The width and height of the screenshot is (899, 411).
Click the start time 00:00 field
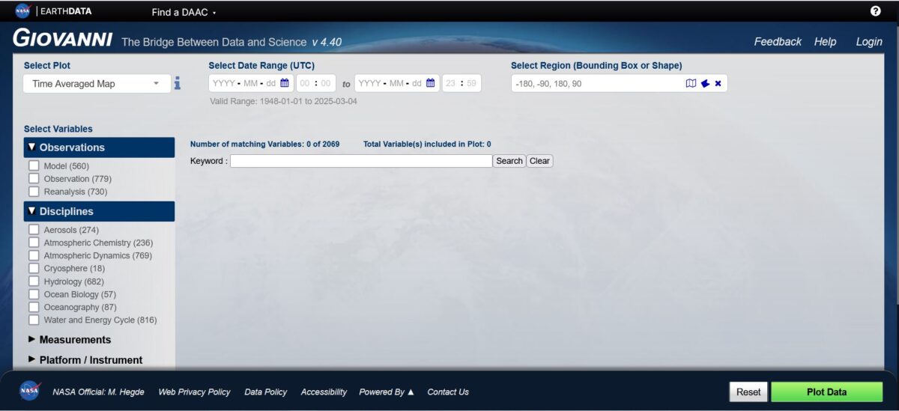click(315, 84)
